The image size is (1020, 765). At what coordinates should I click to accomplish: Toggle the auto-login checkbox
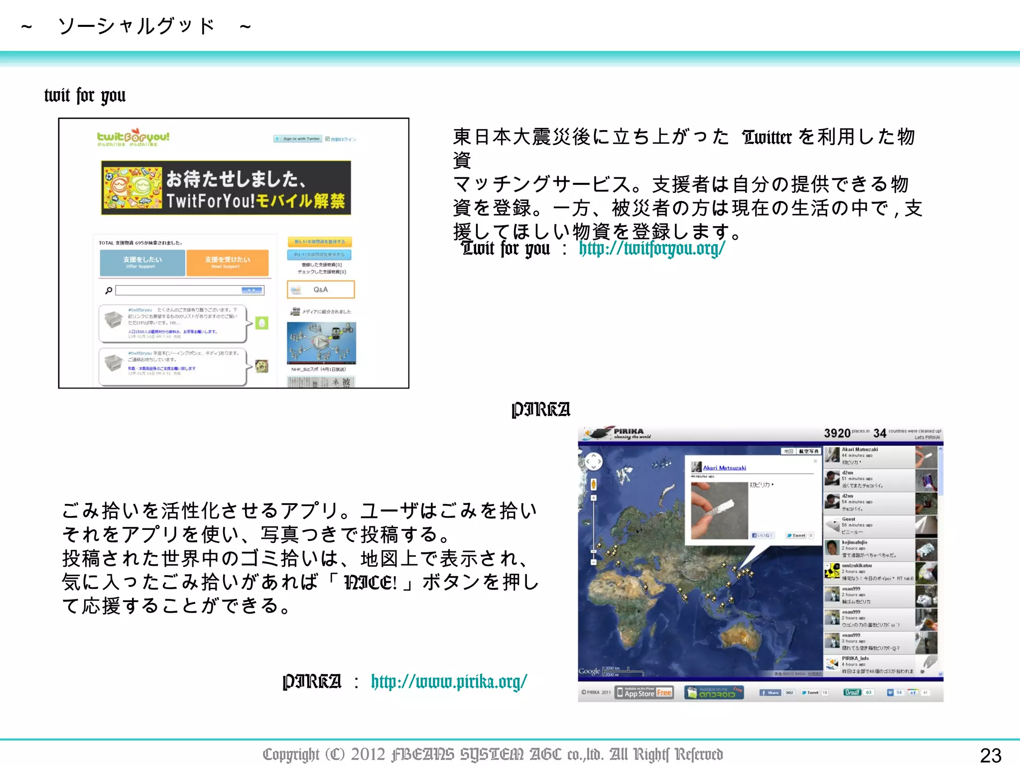tap(328, 139)
